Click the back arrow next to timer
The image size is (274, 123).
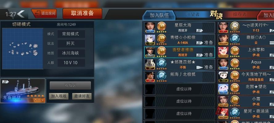21,14
